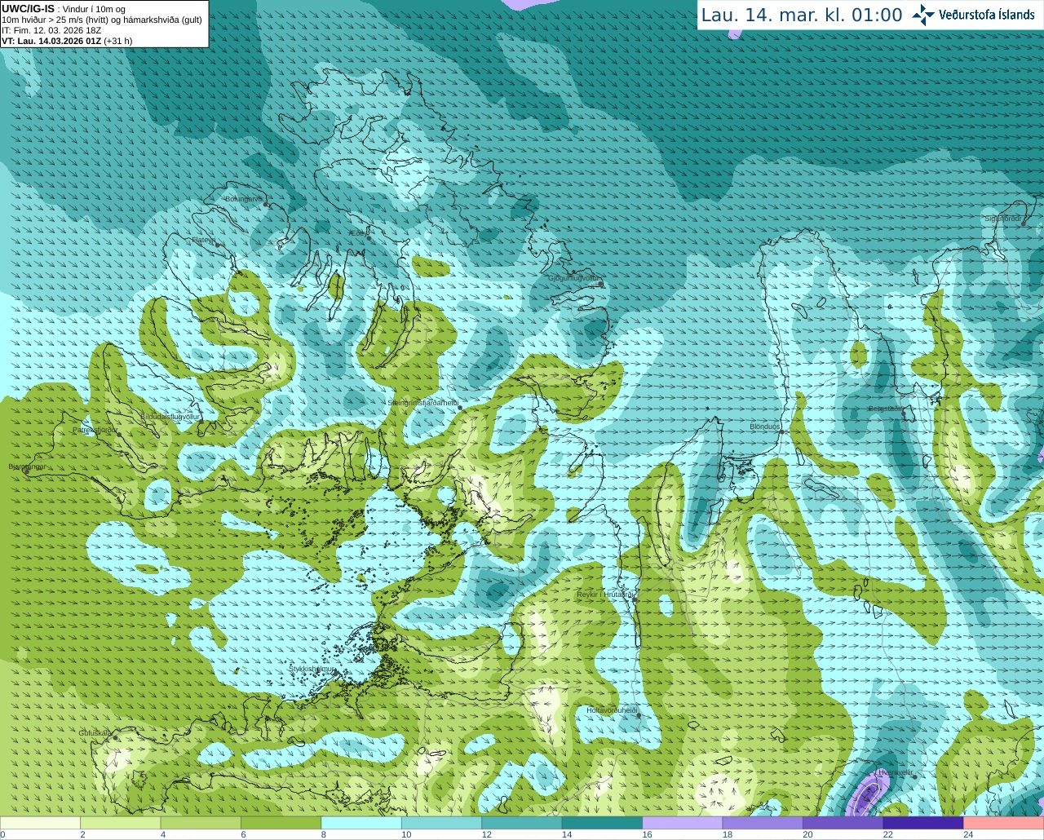Screen dimensions: 1044x840
Task: Click the 20–22 m/s violet scale swatch
Action: tap(843, 823)
